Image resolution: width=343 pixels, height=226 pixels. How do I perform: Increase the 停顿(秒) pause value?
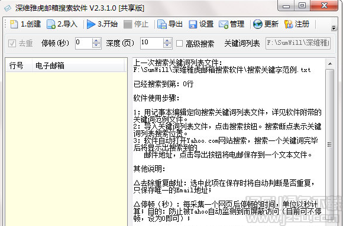(x=96, y=41)
